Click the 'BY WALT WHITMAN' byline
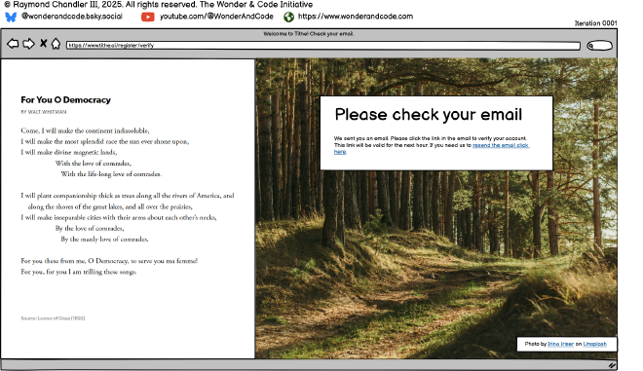This screenshot has height=371, width=643. [44, 112]
